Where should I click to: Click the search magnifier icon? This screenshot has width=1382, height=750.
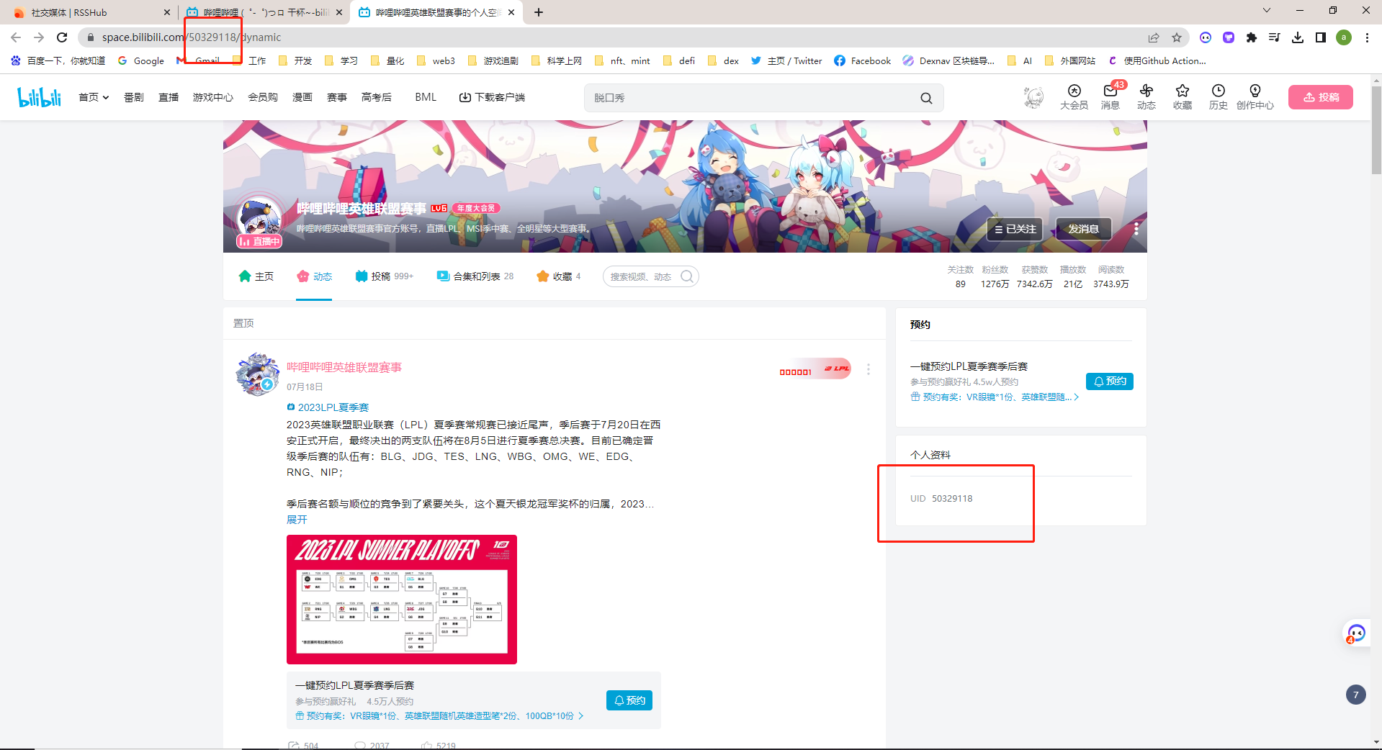point(926,98)
